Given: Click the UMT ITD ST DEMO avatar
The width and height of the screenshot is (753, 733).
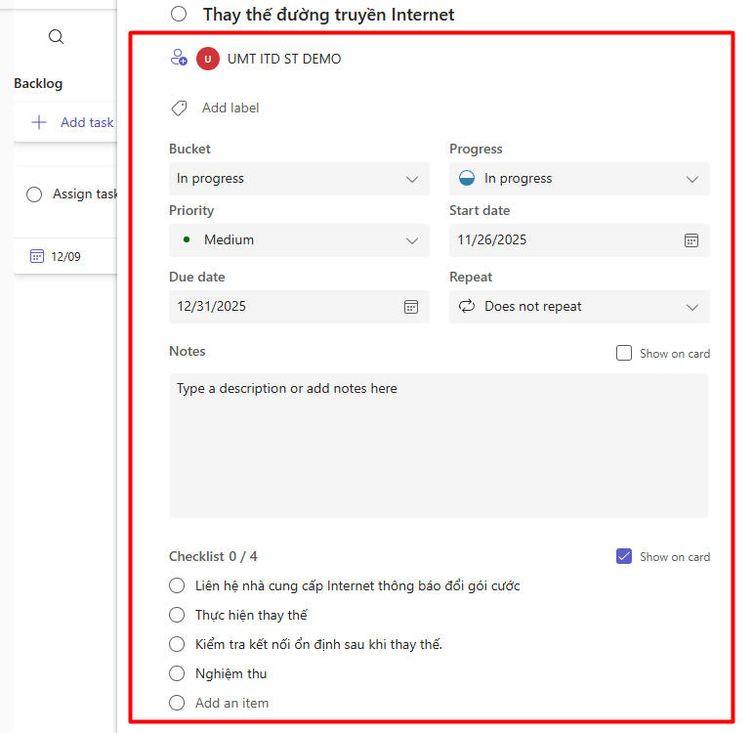Looking at the screenshot, I should click(x=208, y=59).
